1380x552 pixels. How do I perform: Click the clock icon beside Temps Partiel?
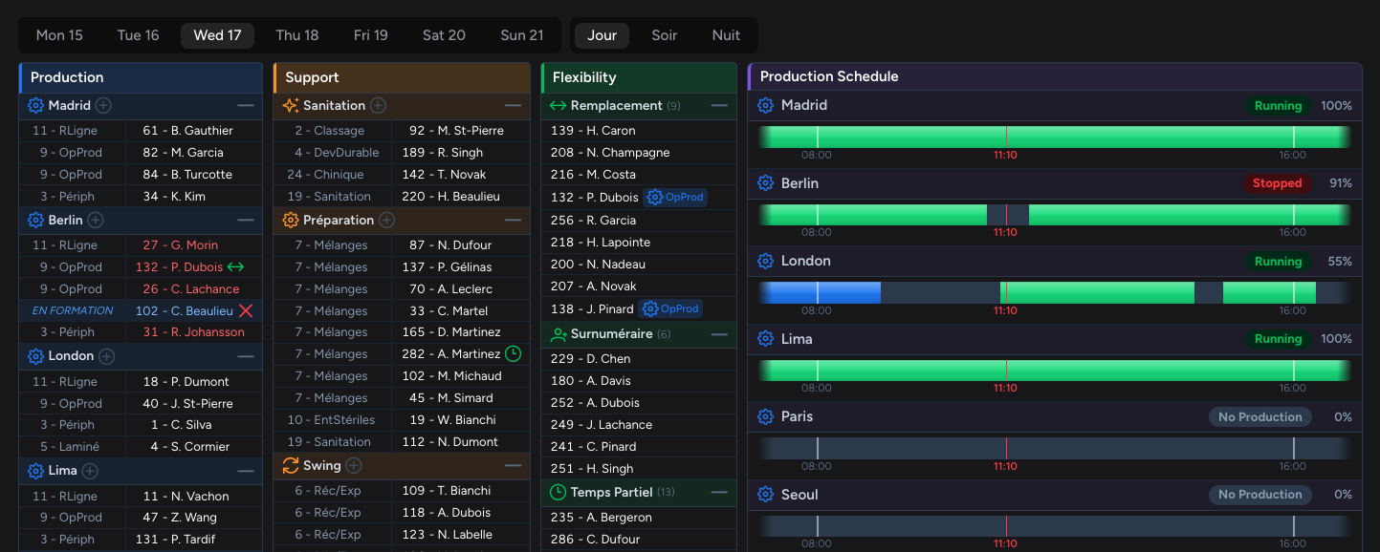click(559, 492)
